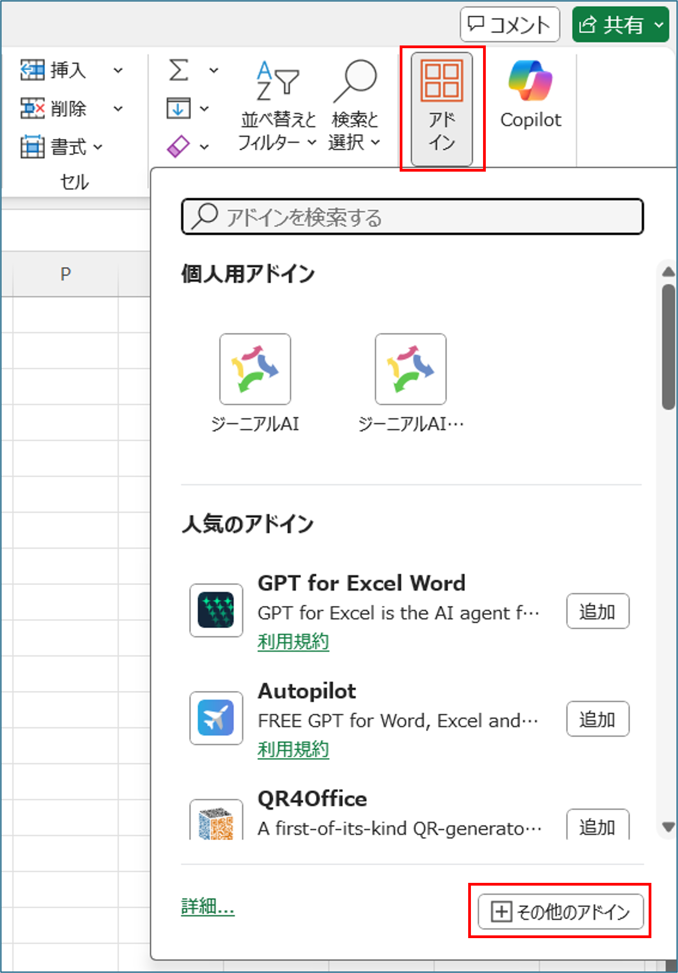This screenshot has height=973, width=678.
Task: Click the add-in list scroll down arrow
Action: pos(668,827)
